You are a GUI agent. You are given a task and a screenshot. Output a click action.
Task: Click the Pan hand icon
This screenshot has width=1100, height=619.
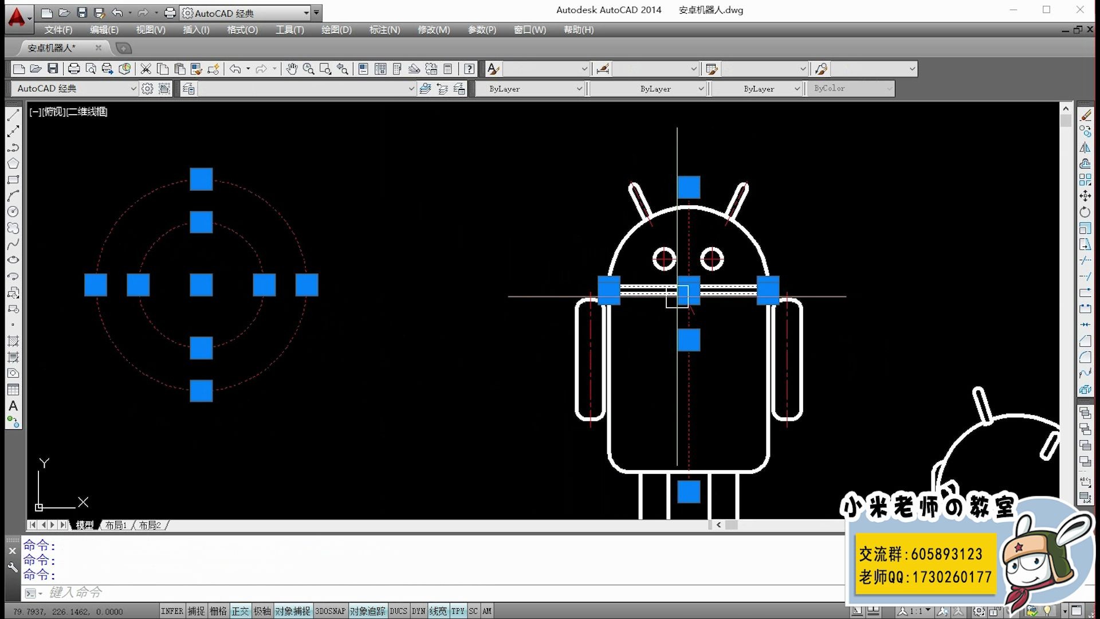point(292,69)
